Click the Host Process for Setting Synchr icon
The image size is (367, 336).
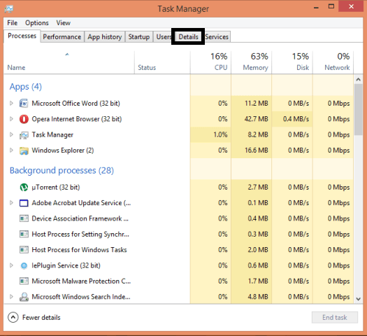click(x=24, y=234)
